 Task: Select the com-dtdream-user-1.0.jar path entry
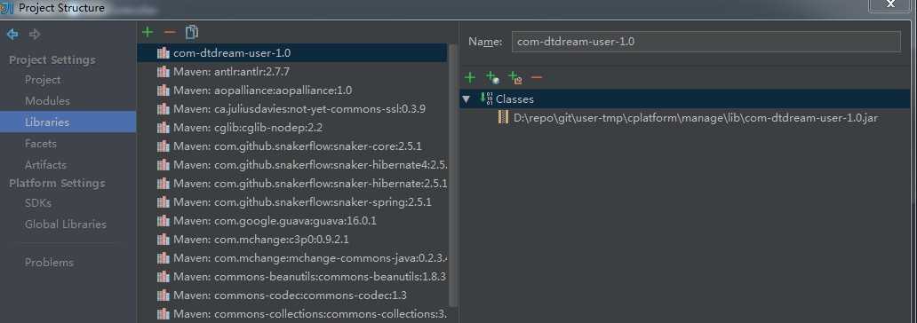click(696, 117)
